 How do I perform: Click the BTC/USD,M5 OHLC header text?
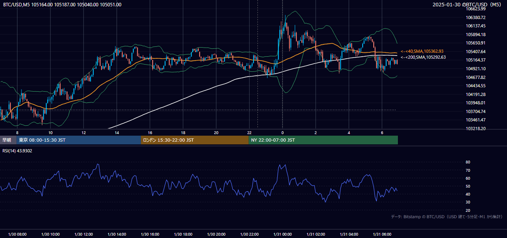62,5
